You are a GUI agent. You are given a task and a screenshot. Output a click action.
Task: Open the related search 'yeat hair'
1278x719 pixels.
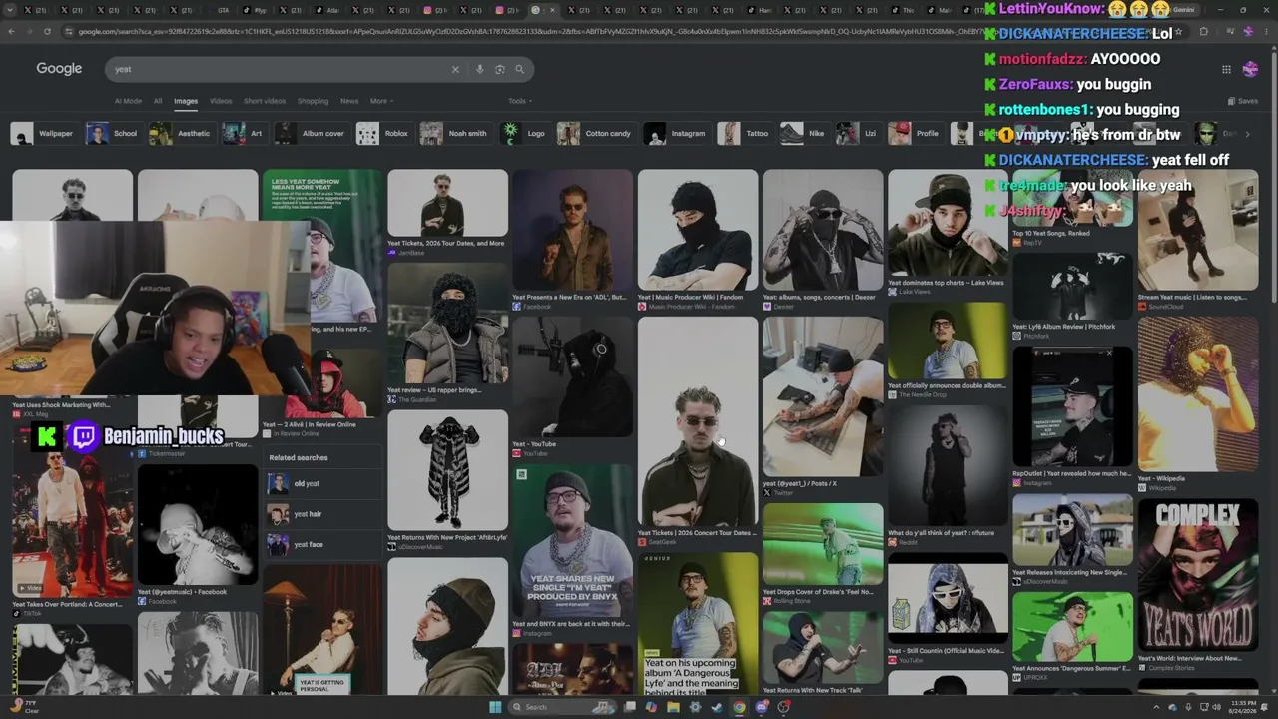tap(323, 514)
